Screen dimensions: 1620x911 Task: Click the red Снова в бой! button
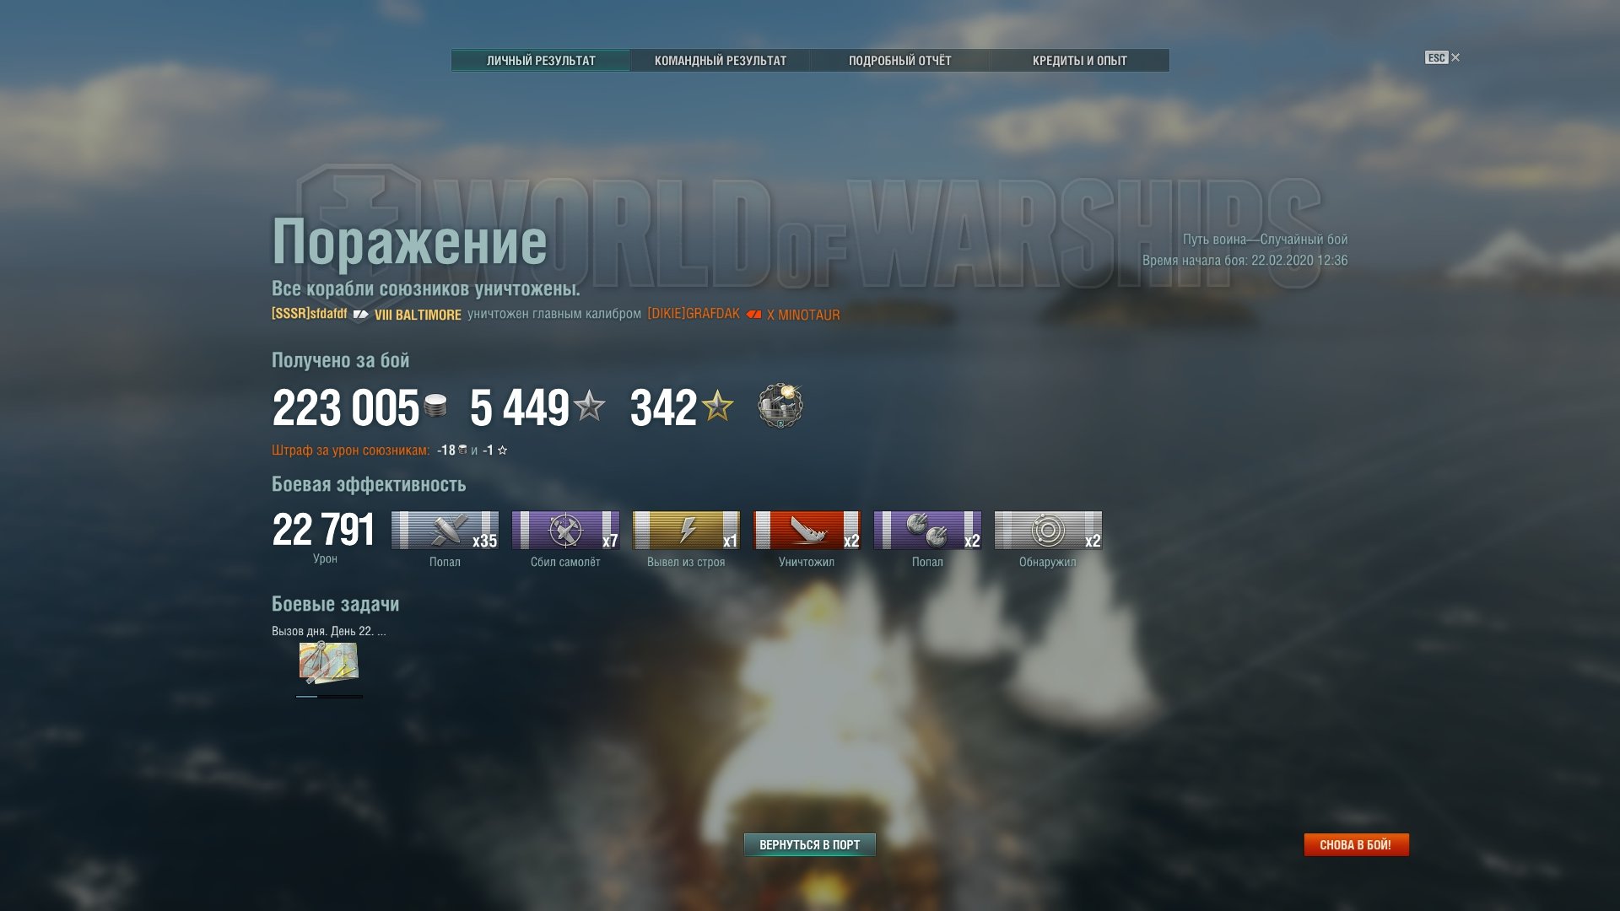point(1356,844)
